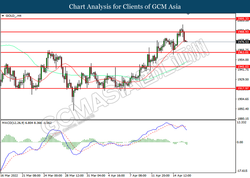250x178 pixels.
Task: Click the Chart Analysis for Clients header title
Action: (x=125, y=6)
